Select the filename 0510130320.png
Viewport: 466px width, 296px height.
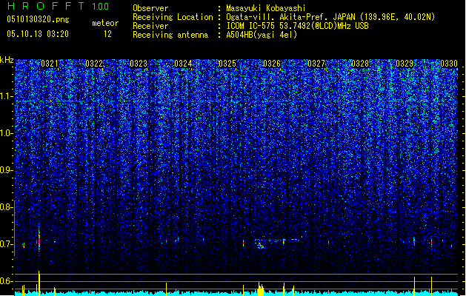[38, 19]
